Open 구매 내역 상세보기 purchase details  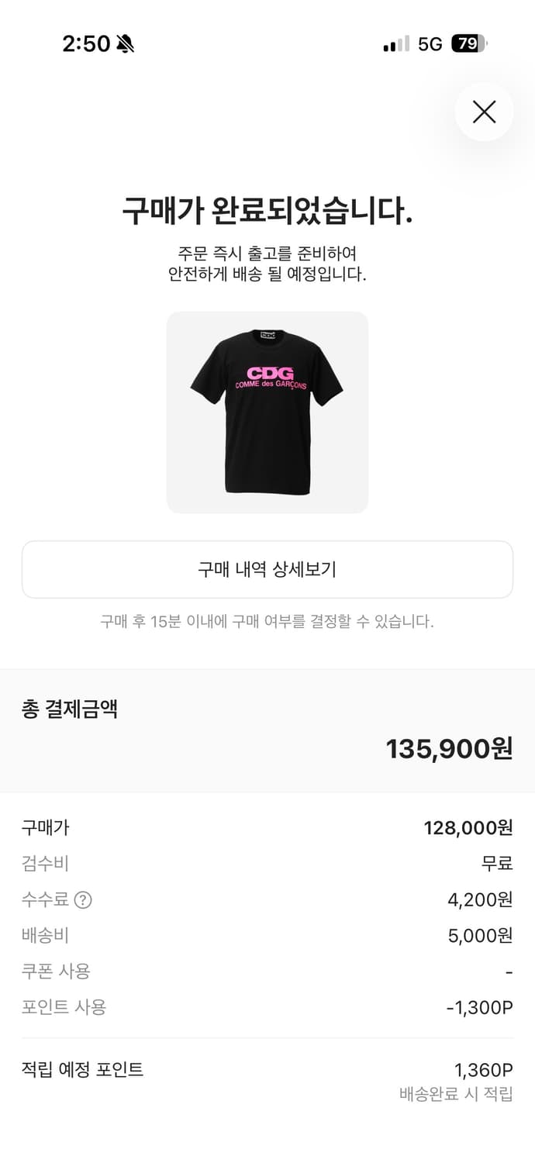(x=267, y=569)
